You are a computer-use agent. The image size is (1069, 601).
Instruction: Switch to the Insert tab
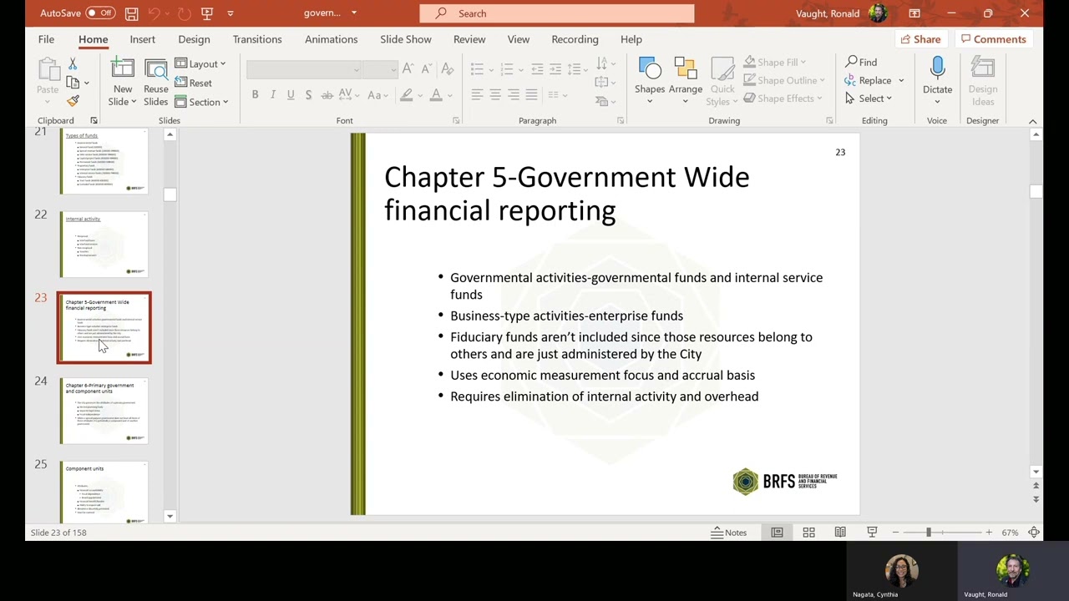click(143, 39)
